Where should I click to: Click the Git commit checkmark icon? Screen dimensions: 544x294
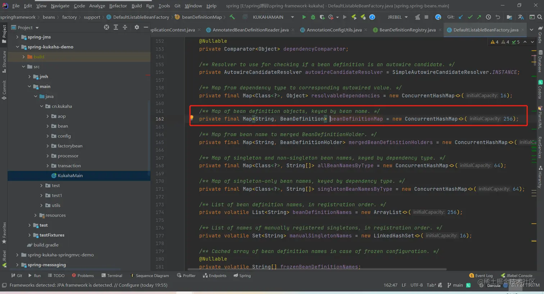tap(470, 17)
